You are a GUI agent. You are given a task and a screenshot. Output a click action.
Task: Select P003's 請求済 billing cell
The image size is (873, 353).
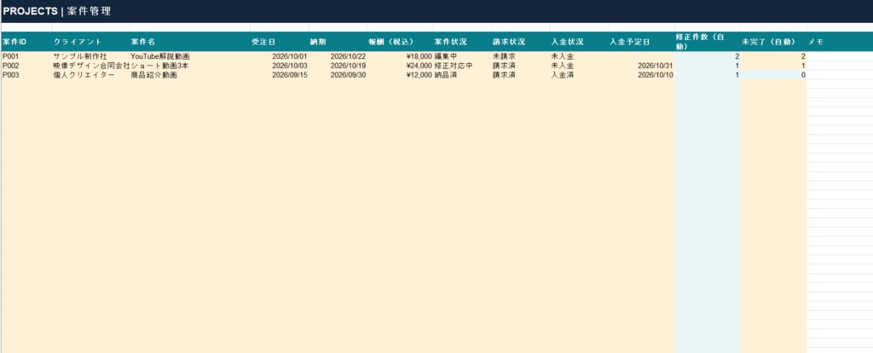pyautogui.click(x=521, y=75)
